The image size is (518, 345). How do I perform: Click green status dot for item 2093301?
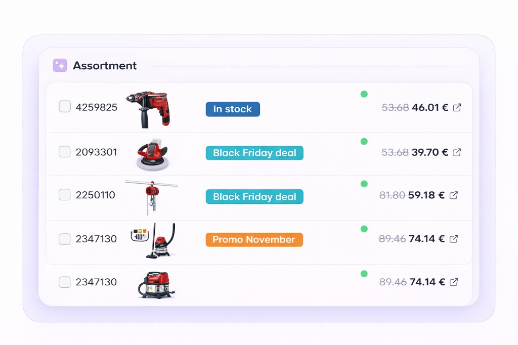pyautogui.click(x=364, y=142)
